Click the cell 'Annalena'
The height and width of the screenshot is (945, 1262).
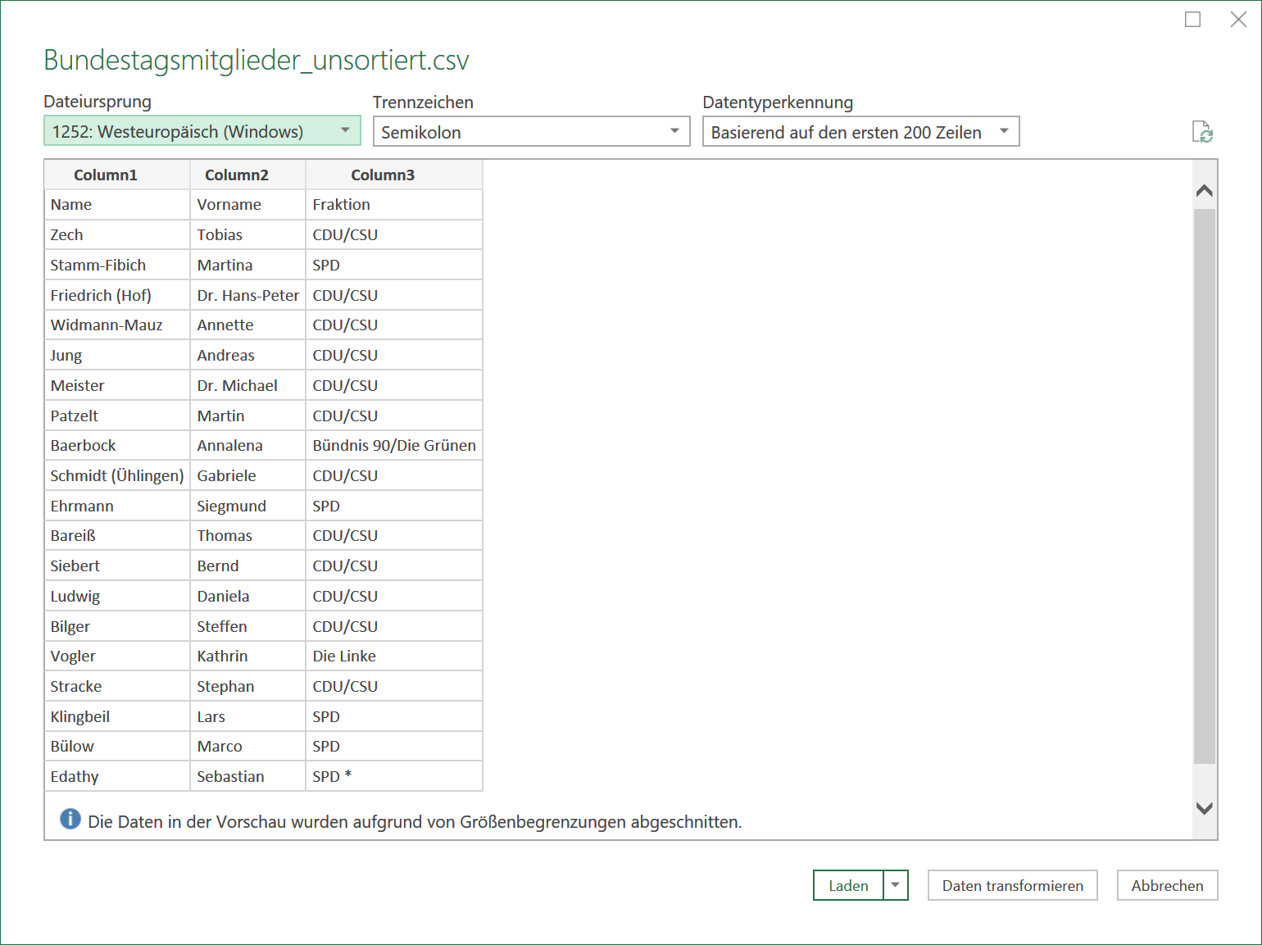tap(247, 445)
